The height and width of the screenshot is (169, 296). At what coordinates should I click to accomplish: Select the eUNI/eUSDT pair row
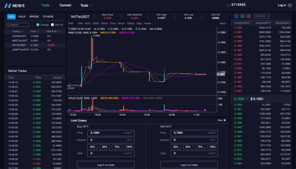[x=35, y=36]
